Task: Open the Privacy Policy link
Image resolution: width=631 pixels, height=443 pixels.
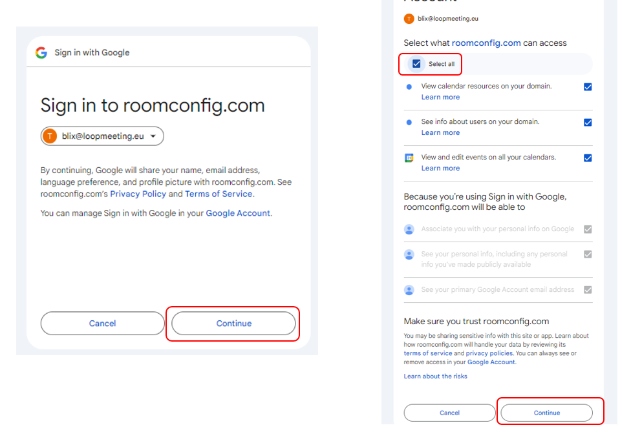Action: point(138,194)
